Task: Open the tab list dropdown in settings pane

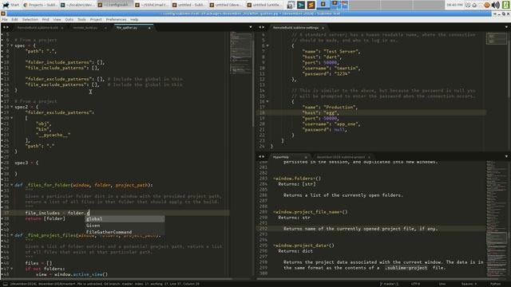Action: click(506, 27)
